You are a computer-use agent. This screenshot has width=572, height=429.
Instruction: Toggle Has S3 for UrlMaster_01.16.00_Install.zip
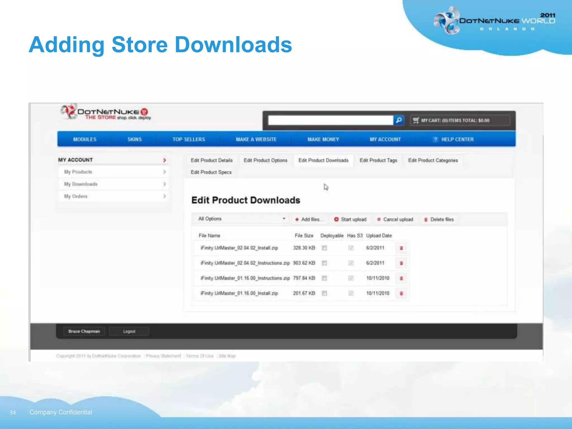351,293
